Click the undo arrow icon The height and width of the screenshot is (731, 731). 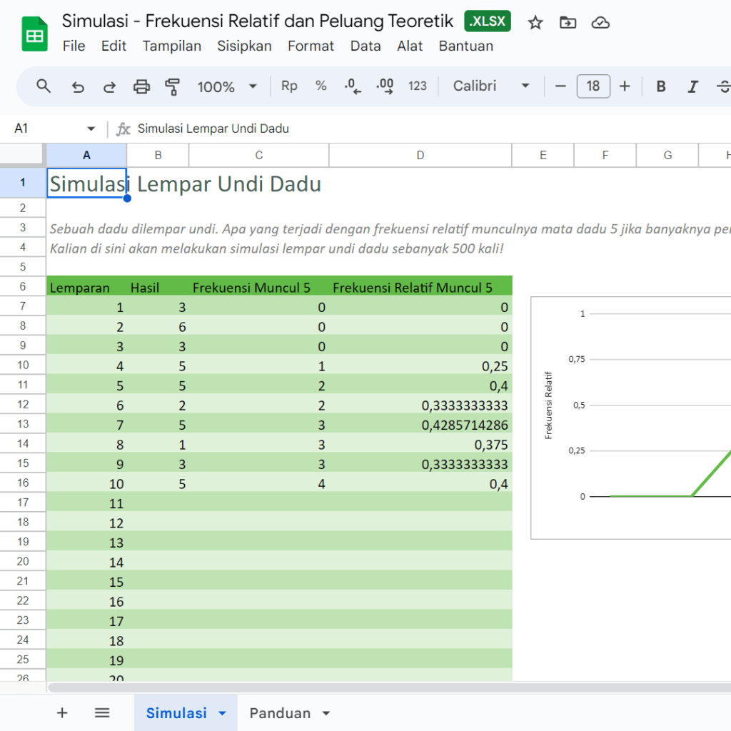click(x=78, y=87)
